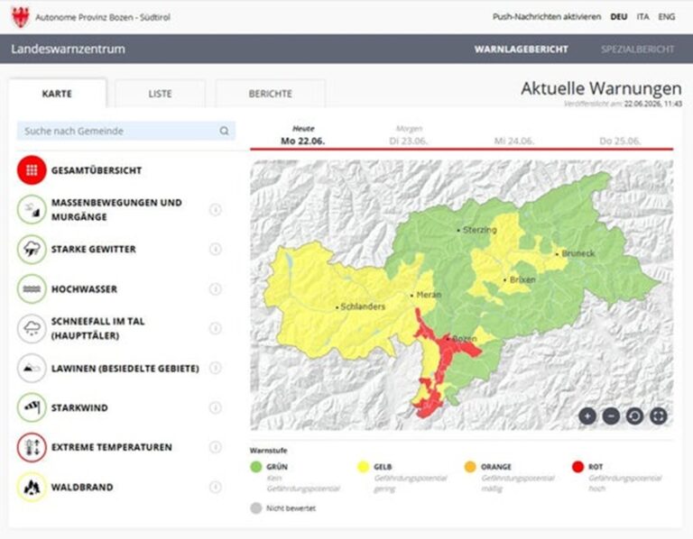
Task: Switch language to ENG
Action: (x=667, y=17)
